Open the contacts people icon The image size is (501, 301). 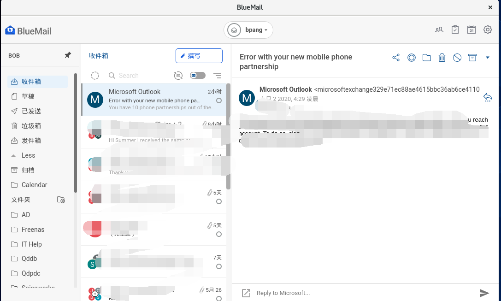pos(439,30)
